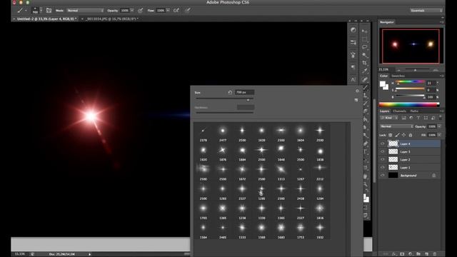The image size is (457, 257).
Task: Select the Eyedropper tool
Action: (x=365, y=71)
